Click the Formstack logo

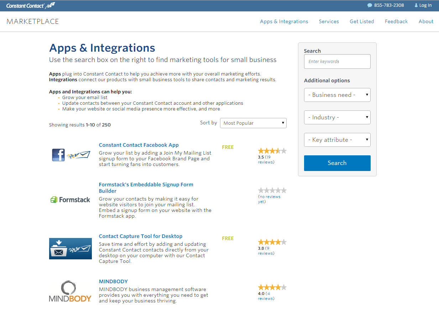click(70, 200)
